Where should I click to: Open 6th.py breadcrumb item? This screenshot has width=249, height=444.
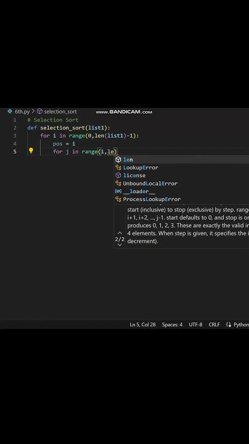tap(22, 112)
